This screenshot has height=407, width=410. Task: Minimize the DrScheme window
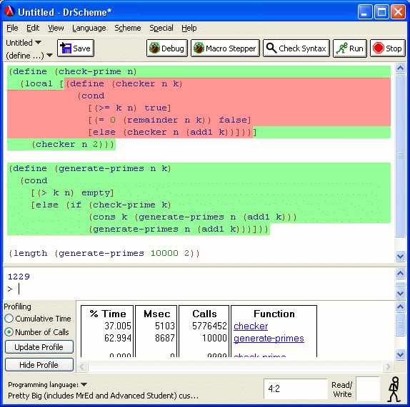point(365,12)
